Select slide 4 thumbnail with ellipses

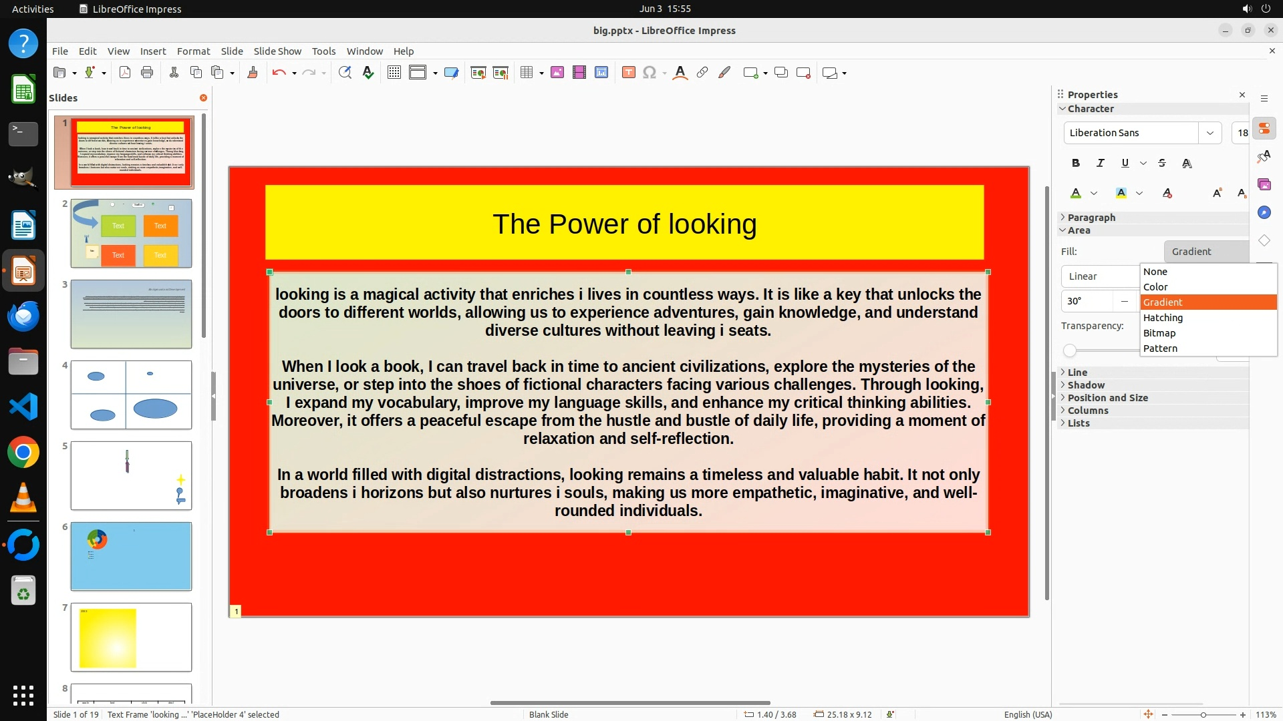[131, 395]
